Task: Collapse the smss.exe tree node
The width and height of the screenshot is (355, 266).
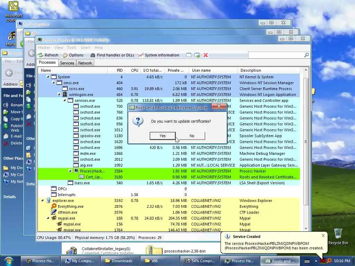Action: click(53, 82)
